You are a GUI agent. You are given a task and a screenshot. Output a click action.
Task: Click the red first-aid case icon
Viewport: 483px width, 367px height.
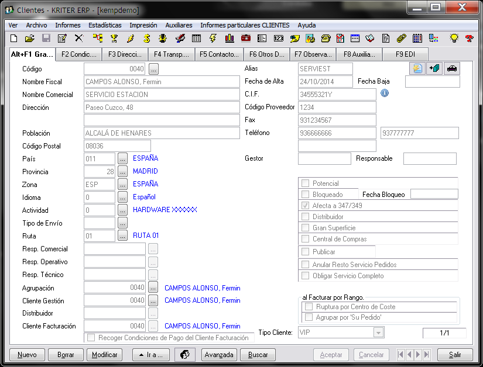[246, 39]
